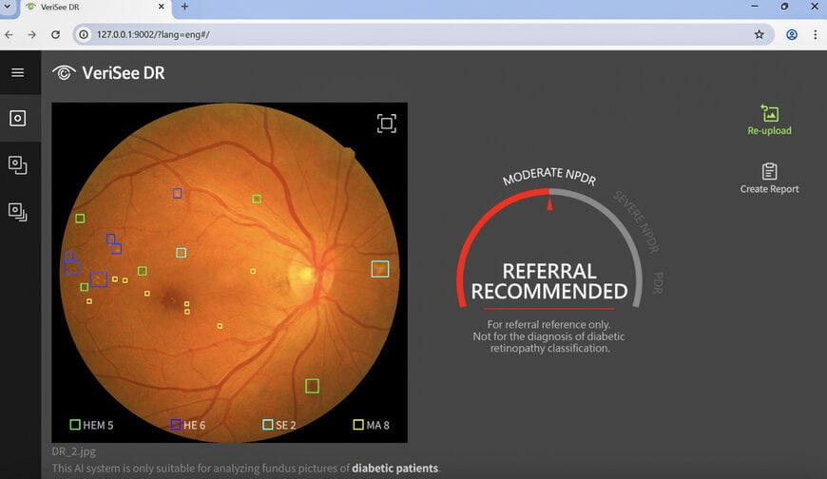Select the single image analysis sidebar icon

[x=17, y=118]
